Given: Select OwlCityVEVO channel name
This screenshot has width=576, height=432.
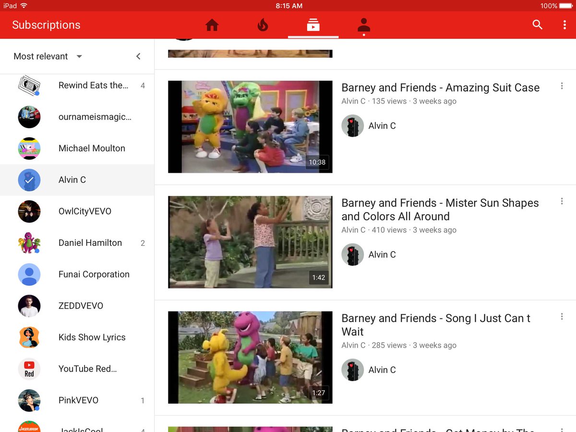Looking at the screenshot, I should point(85,211).
